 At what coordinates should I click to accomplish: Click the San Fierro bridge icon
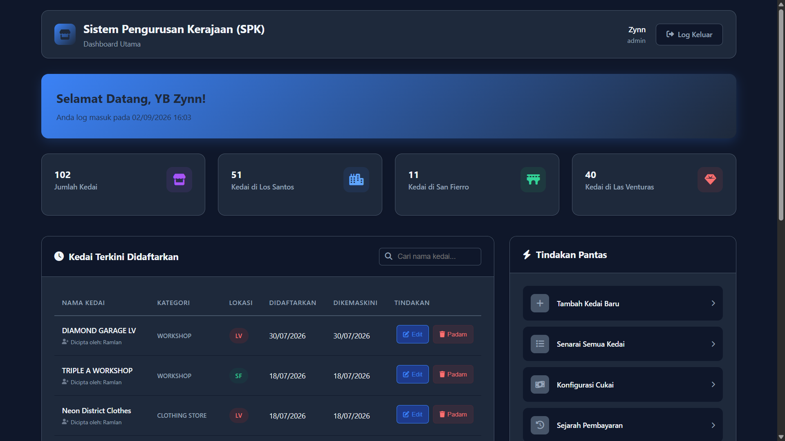533,180
